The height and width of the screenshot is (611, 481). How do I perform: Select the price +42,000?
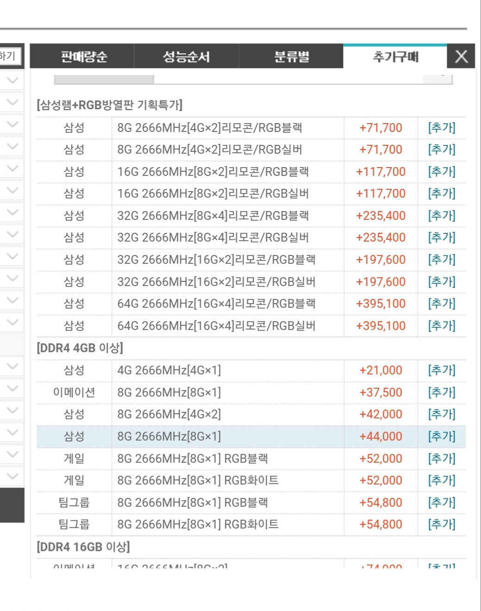pyautogui.click(x=381, y=414)
